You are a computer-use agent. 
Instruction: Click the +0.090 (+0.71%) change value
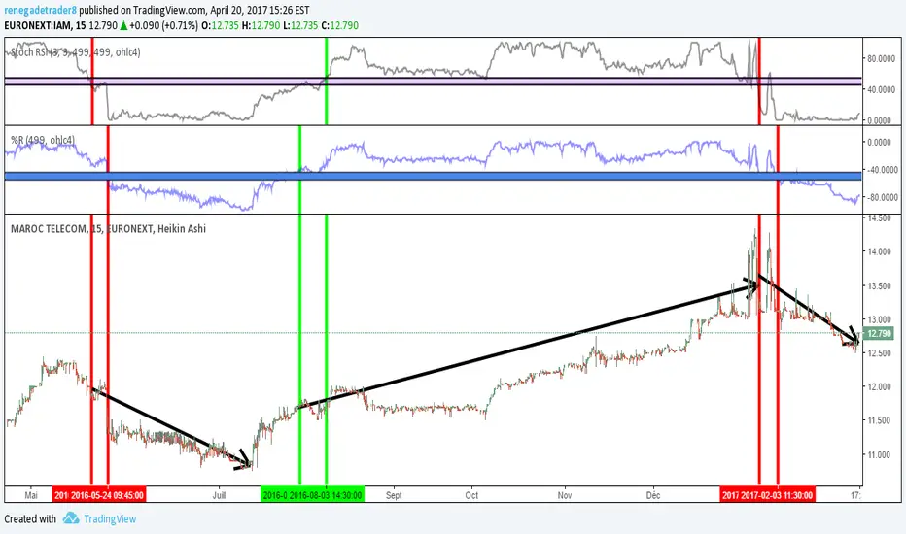[x=163, y=25]
